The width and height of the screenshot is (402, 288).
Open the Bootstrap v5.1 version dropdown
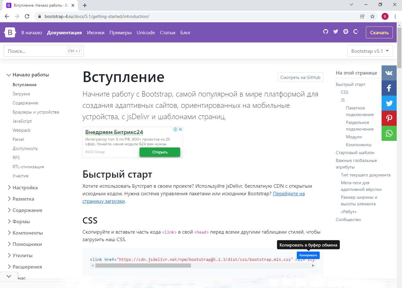pos(370,51)
